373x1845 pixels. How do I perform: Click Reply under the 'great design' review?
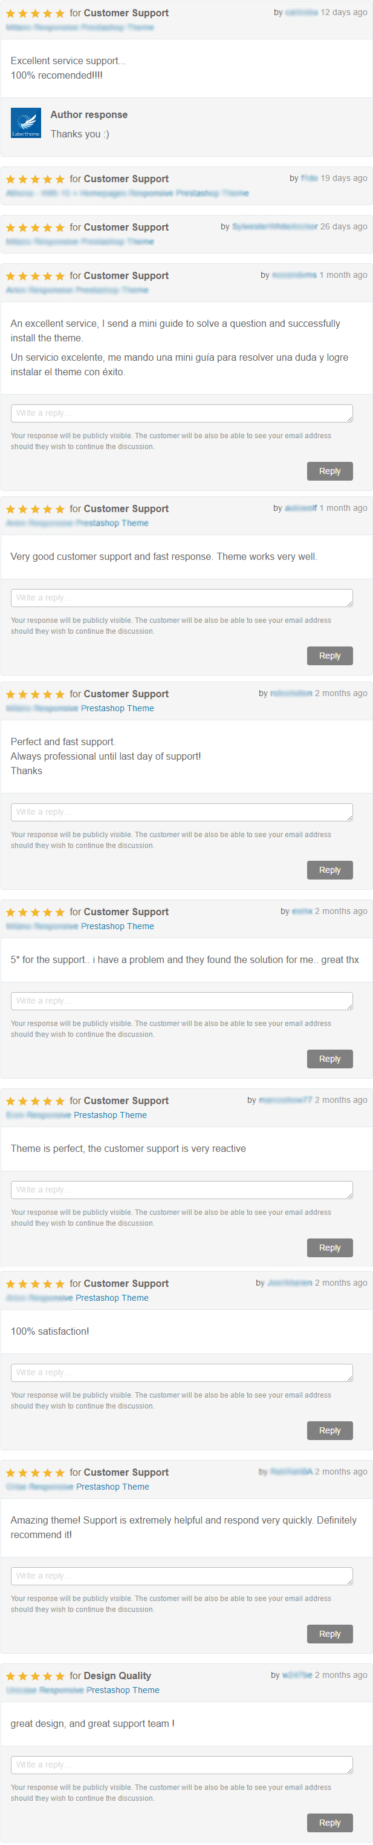[x=329, y=1823]
